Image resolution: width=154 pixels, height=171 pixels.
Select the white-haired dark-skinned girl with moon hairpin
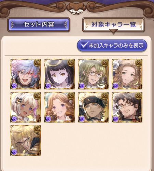pos(26,107)
